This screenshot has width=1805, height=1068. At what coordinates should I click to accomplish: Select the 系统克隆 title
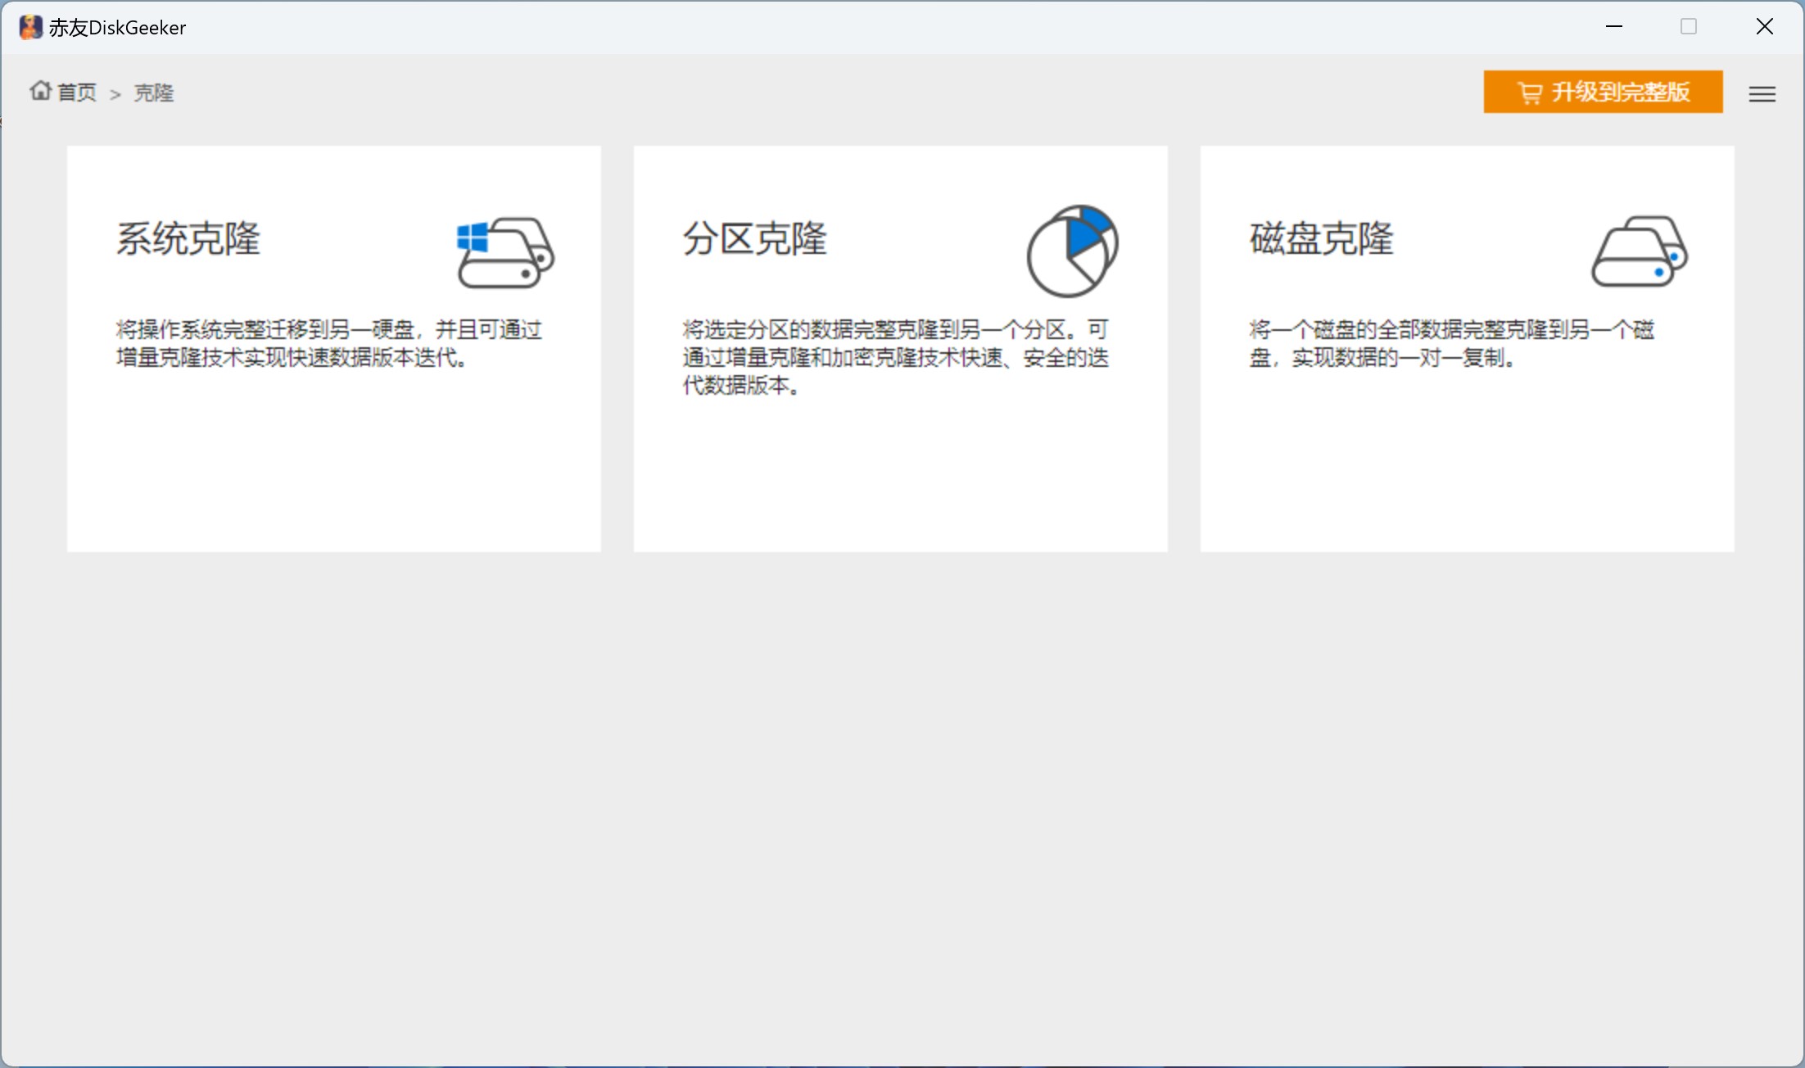(x=188, y=238)
